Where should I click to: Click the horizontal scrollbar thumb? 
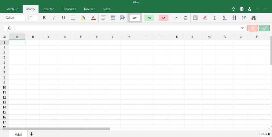point(56,129)
